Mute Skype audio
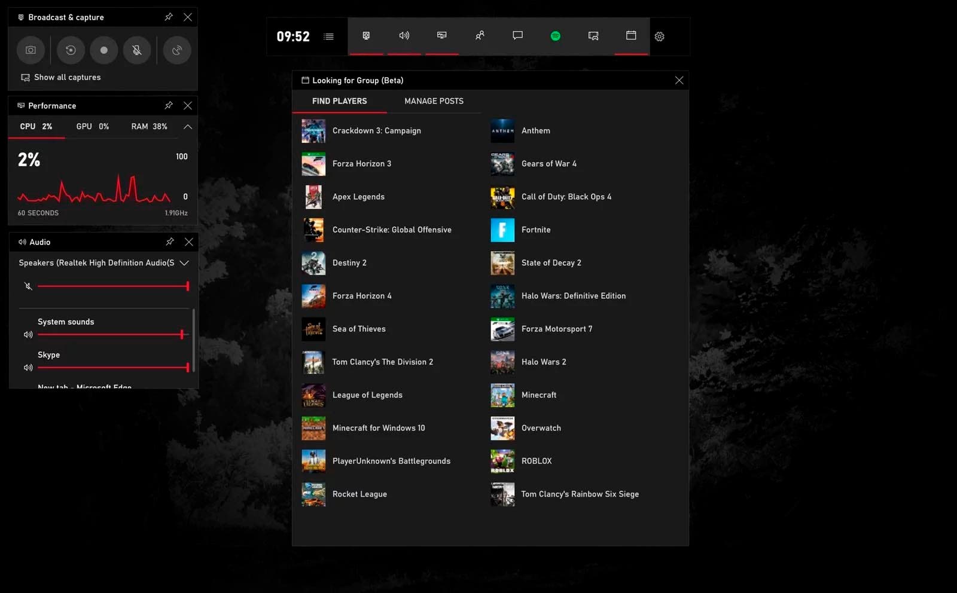The width and height of the screenshot is (957, 593). [x=28, y=368]
